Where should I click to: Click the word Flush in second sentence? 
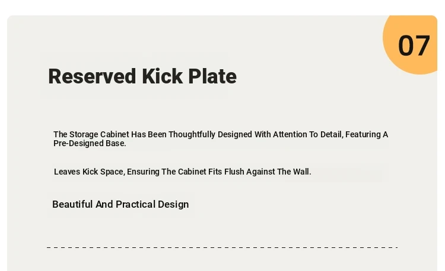[x=234, y=172]
